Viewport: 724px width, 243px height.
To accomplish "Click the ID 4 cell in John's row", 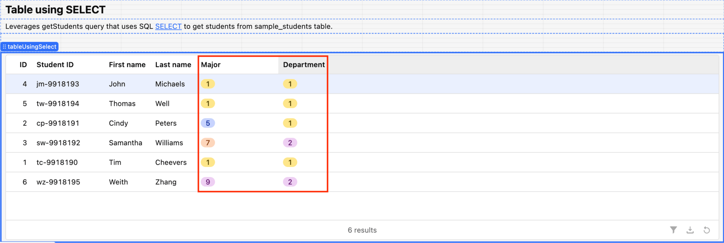I will pos(25,84).
